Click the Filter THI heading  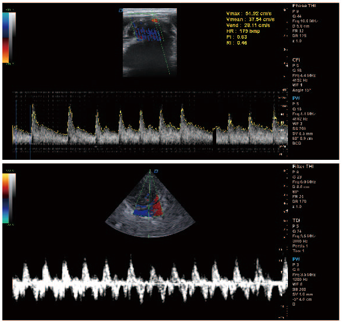click(303, 166)
